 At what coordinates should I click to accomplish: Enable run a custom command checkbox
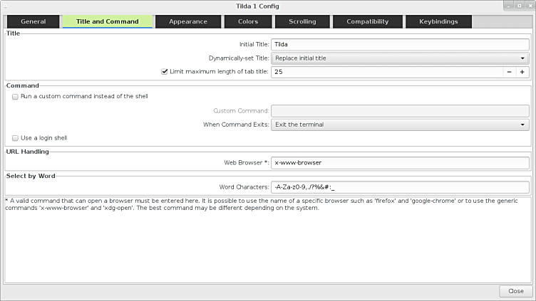16,96
